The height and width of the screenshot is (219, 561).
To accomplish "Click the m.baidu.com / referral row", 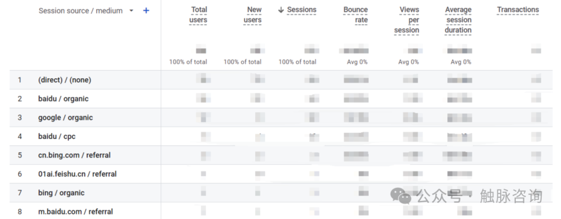I will [75, 211].
